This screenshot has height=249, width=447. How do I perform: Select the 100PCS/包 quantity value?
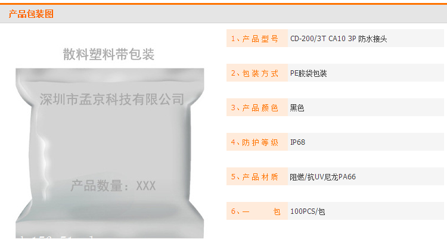click(x=308, y=211)
